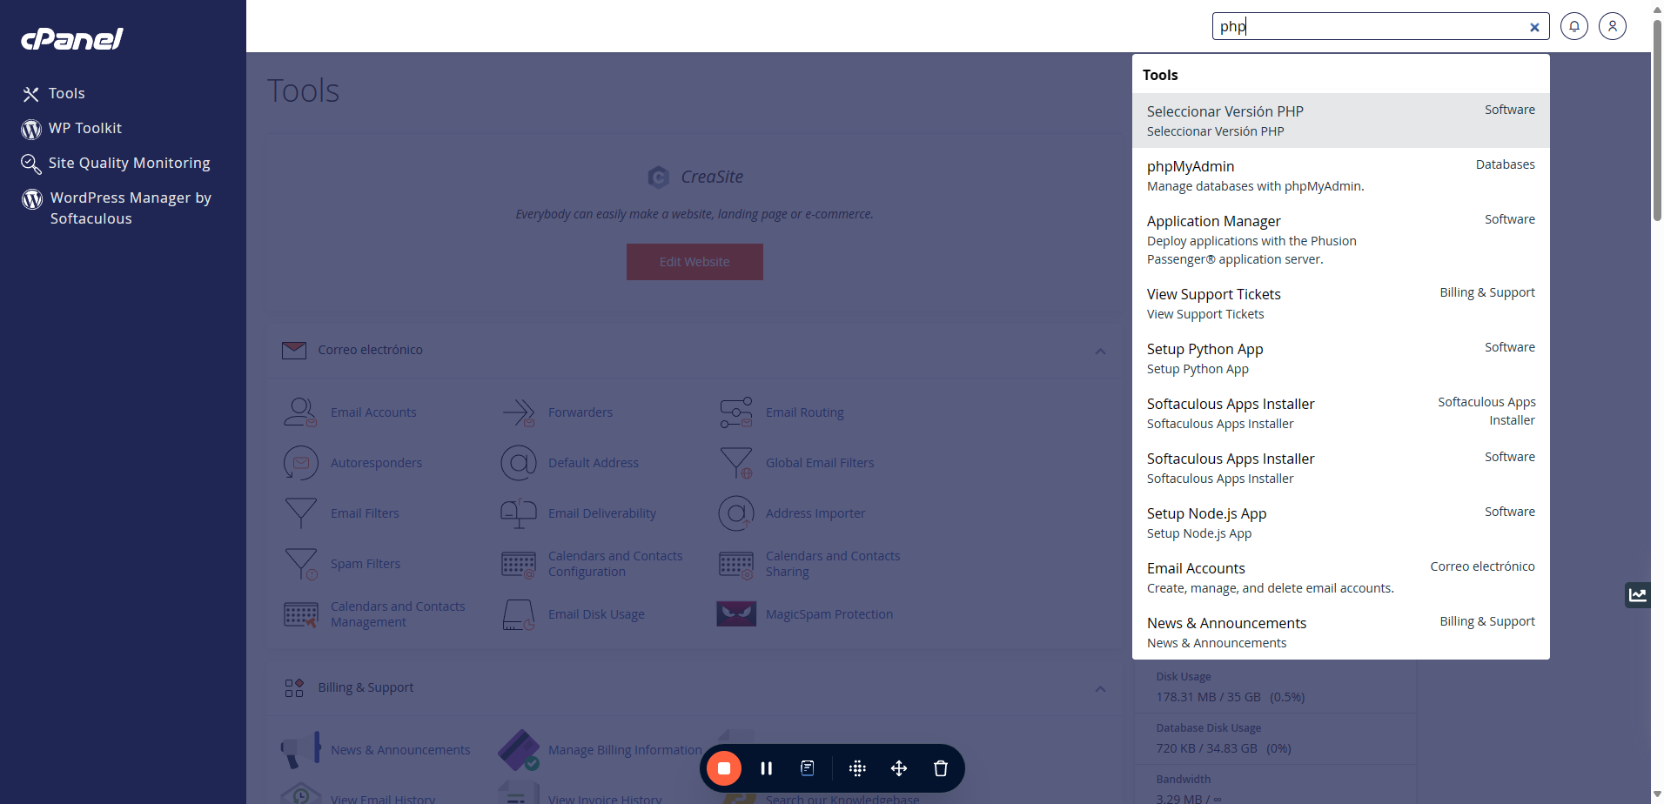The width and height of the screenshot is (1664, 804).
Task: Clear the search field with X
Action: click(x=1534, y=27)
